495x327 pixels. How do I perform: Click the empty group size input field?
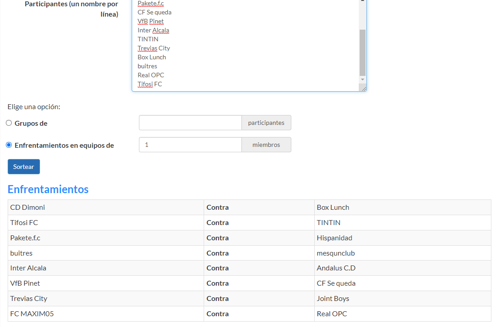click(x=190, y=123)
